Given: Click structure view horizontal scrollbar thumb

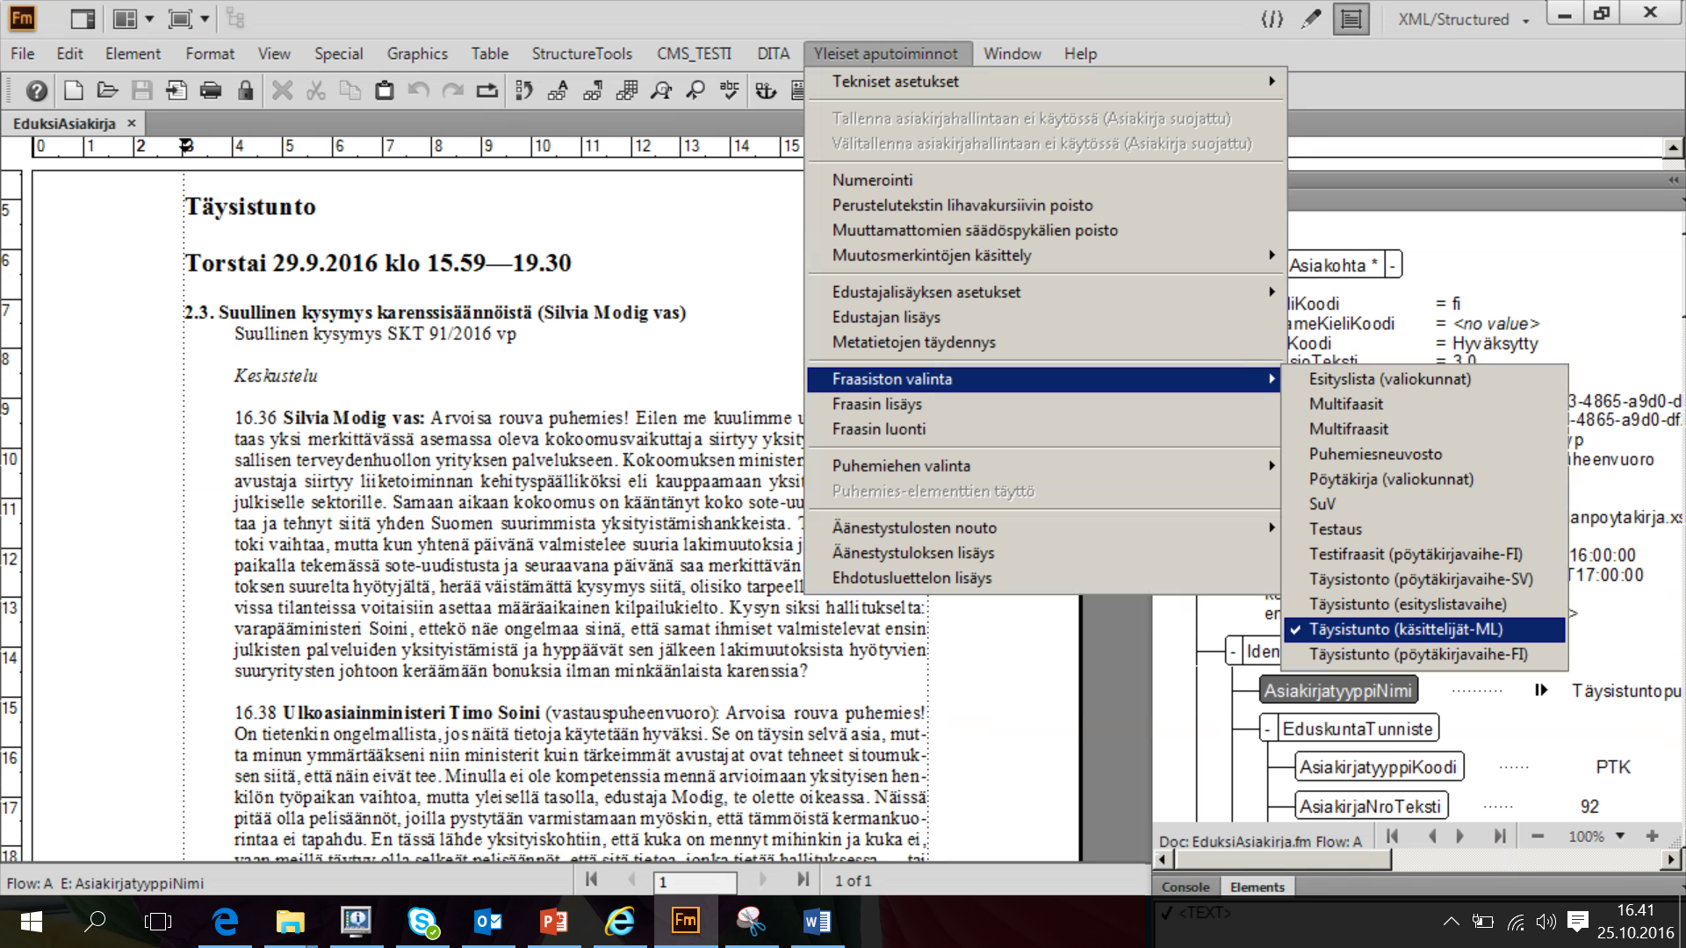Looking at the screenshot, I should pos(1282,860).
